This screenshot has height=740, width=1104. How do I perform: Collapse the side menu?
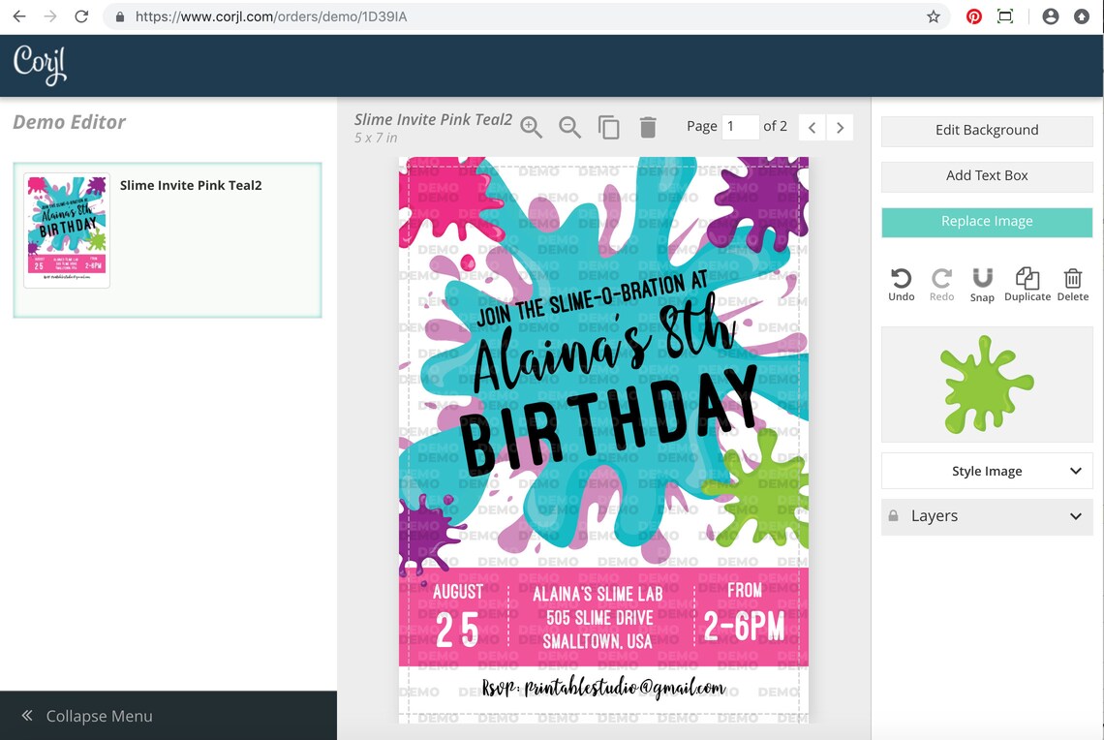click(x=88, y=716)
